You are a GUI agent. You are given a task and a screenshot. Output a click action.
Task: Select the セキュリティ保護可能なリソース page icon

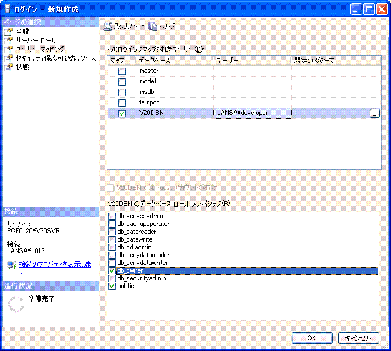click(8, 58)
